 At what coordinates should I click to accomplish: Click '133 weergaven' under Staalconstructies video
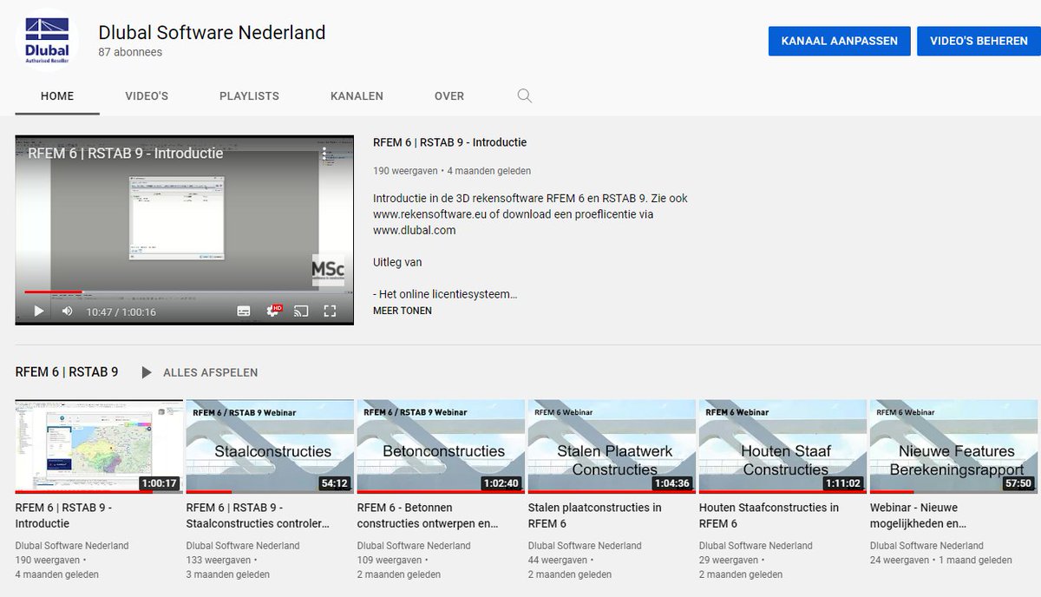point(217,560)
